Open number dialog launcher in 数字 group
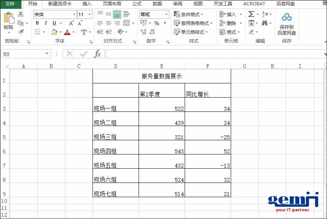The image size is (327, 219). pos(168,42)
